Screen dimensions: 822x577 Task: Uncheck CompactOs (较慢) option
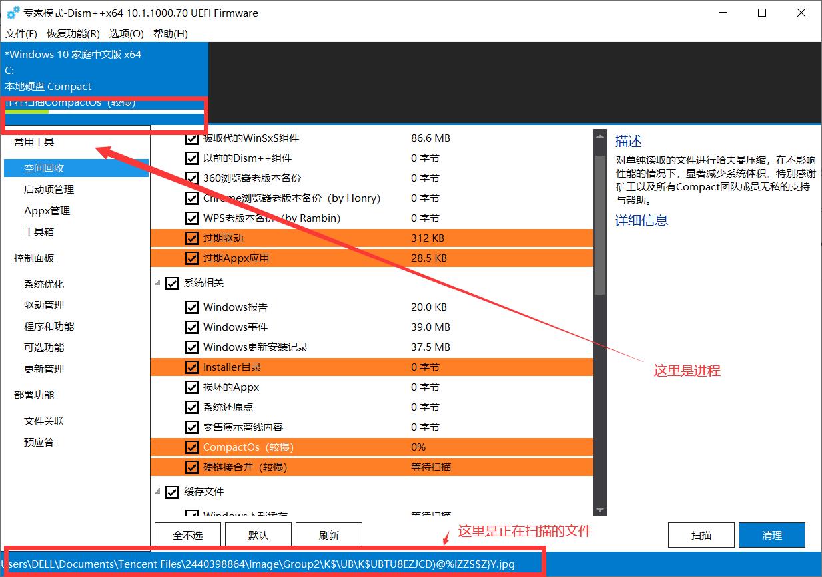click(x=191, y=447)
